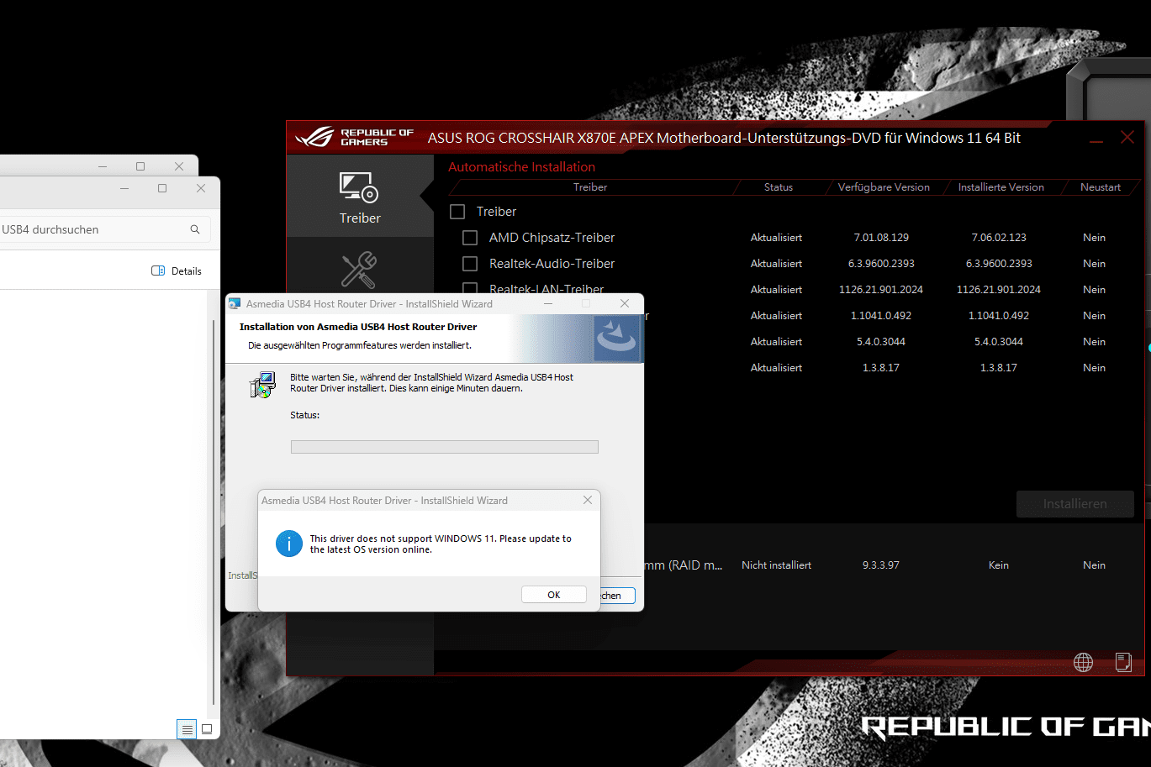The width and height of the screenshot is (1151, 767).
Task: Close the driver warning message dialog
Action: [588, 500]
